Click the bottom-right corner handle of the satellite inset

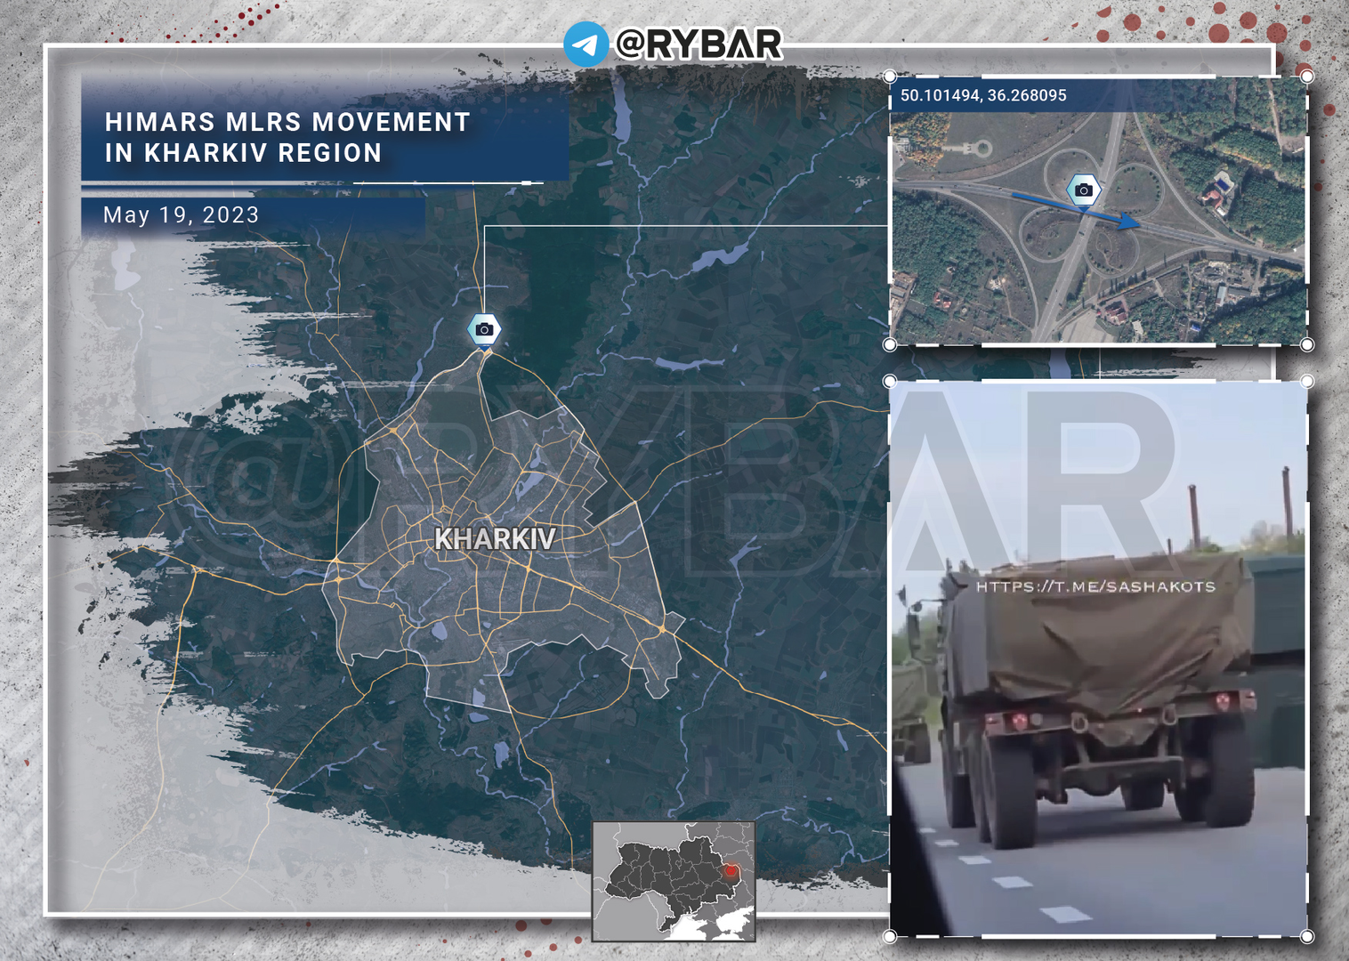point(1306,344)
